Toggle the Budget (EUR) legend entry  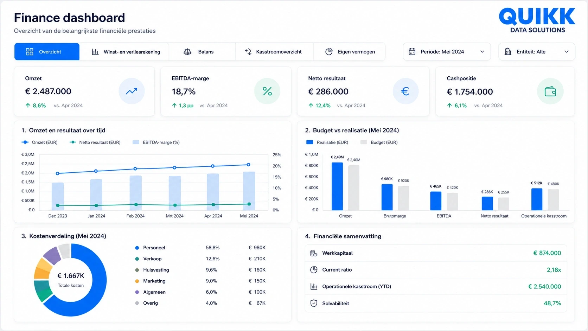(379, 142)
